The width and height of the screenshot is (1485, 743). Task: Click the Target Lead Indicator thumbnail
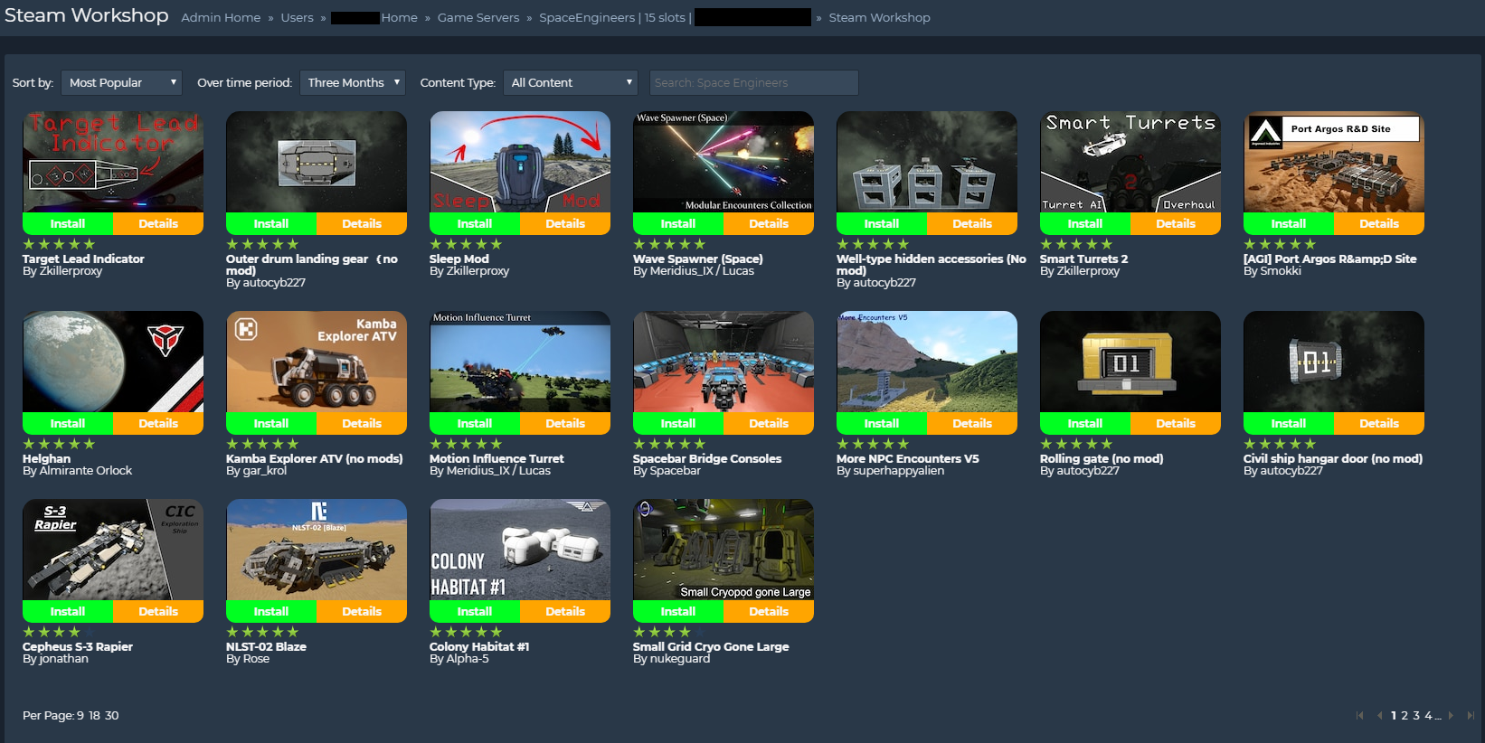click(x=113, y=162)
